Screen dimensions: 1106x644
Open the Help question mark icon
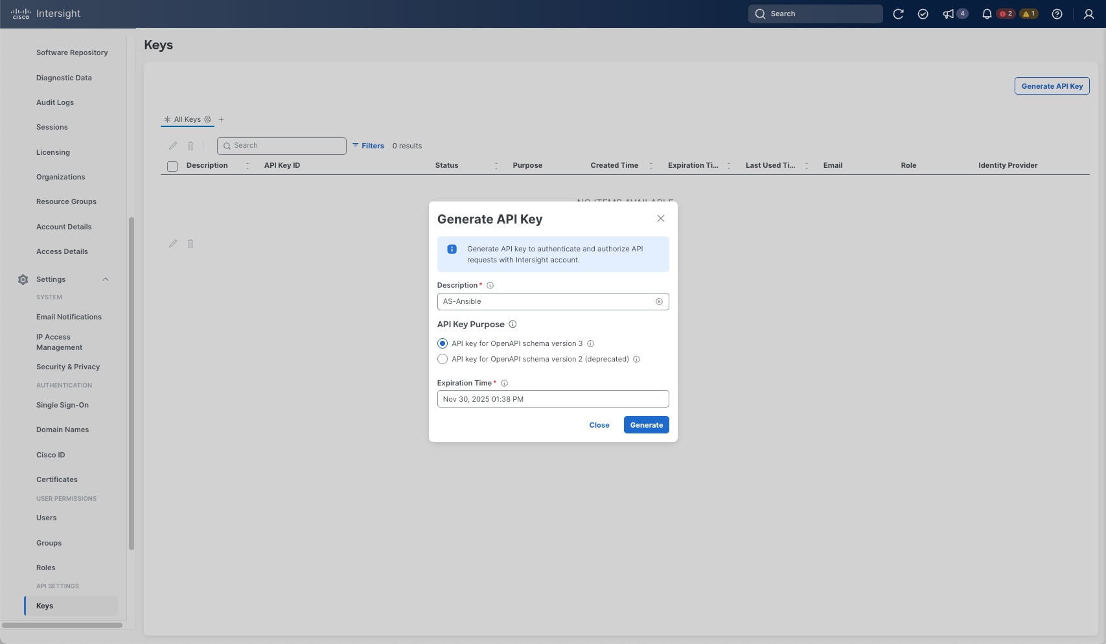[1057, 14]
